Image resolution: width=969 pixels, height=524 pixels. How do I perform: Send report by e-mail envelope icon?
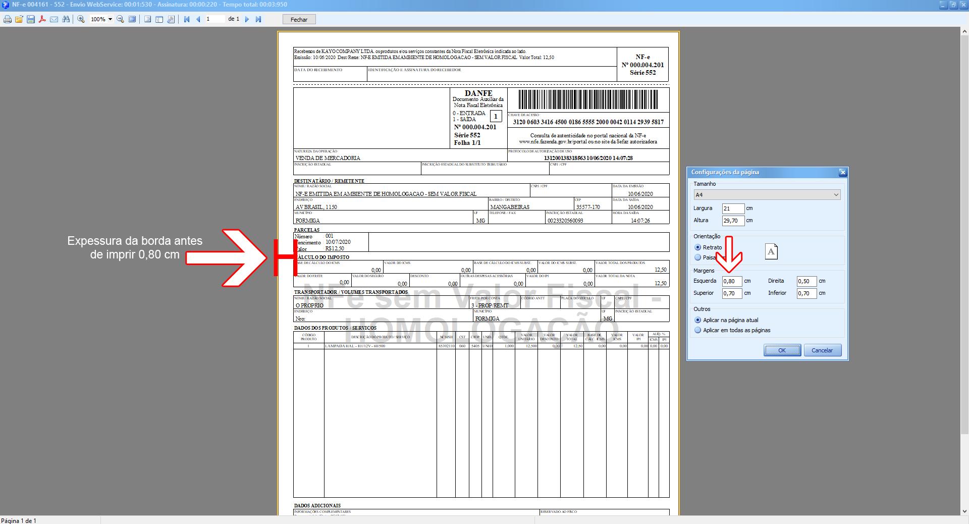click(x=54, y=19)
